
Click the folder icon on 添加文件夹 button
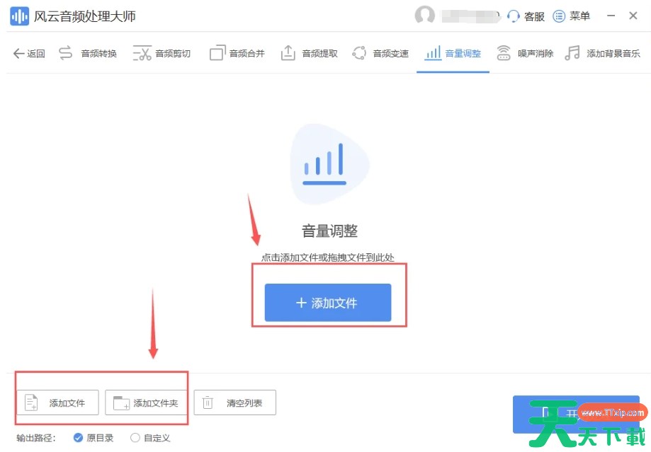pyautogui.click(x=121, y=402)
